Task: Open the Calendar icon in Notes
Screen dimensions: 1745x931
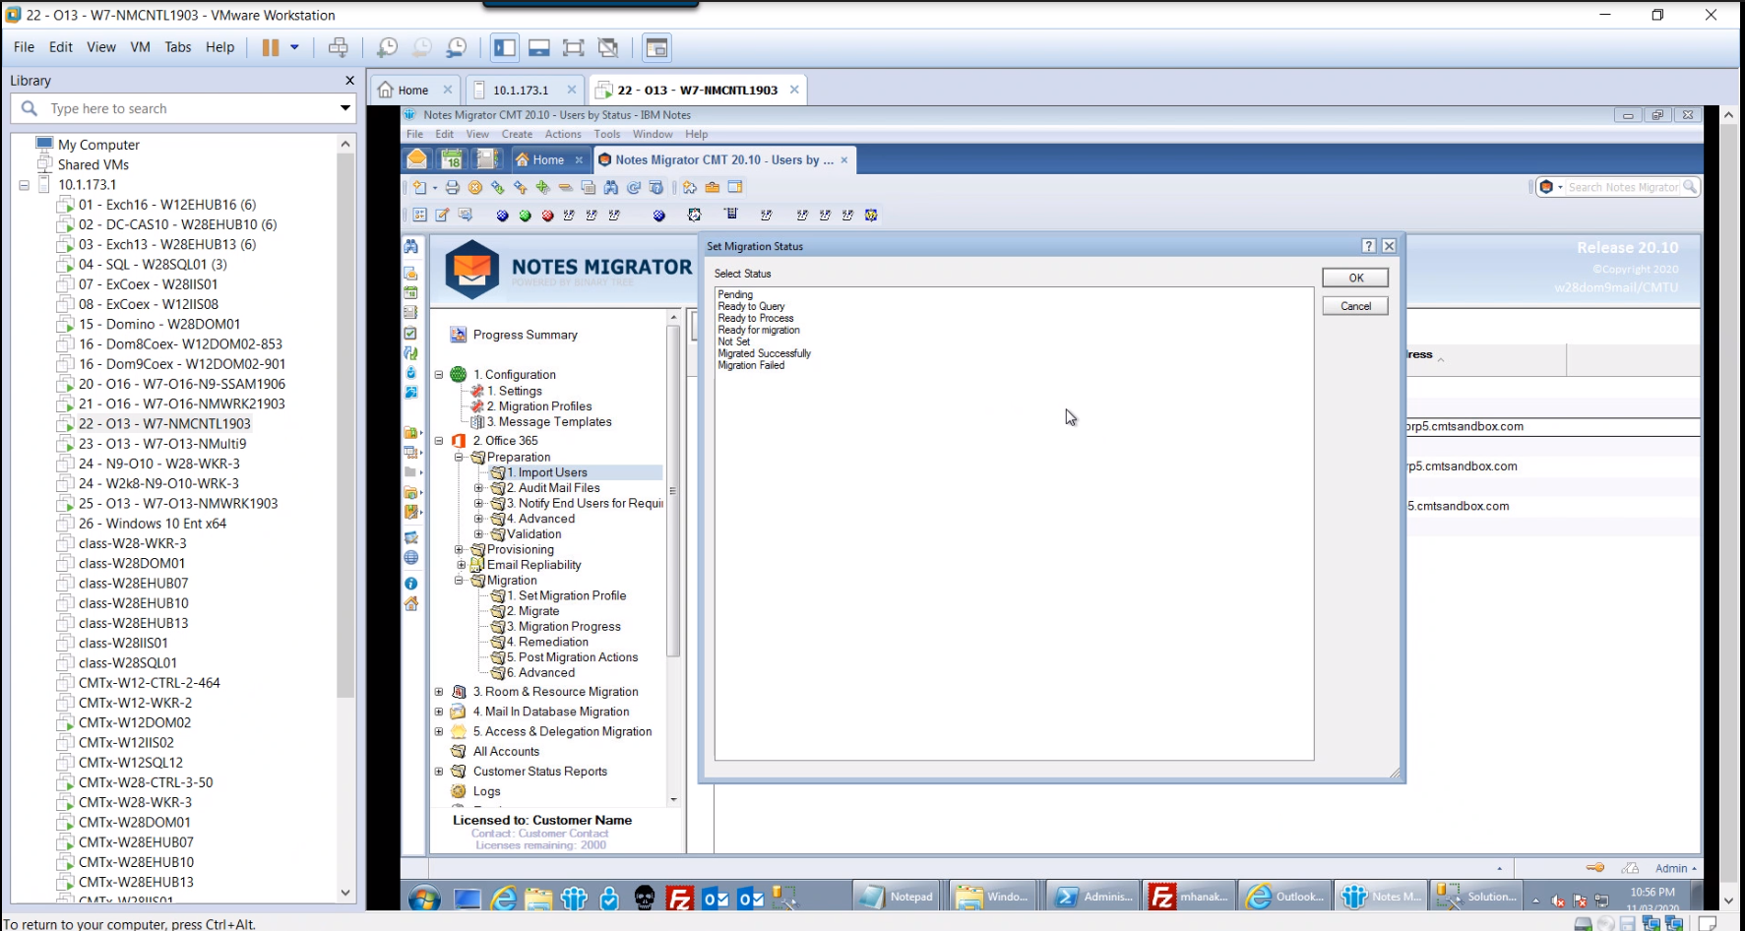Action: click(451, 159)
